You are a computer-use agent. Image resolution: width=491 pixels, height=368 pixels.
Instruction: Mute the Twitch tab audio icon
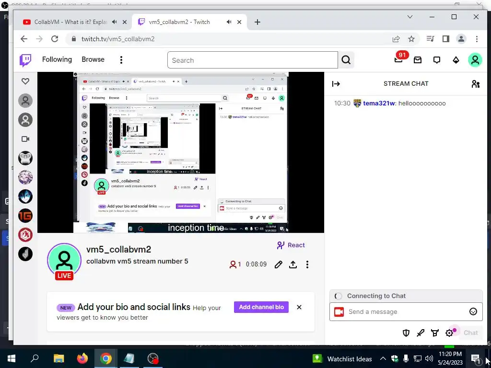click(229, 22)
